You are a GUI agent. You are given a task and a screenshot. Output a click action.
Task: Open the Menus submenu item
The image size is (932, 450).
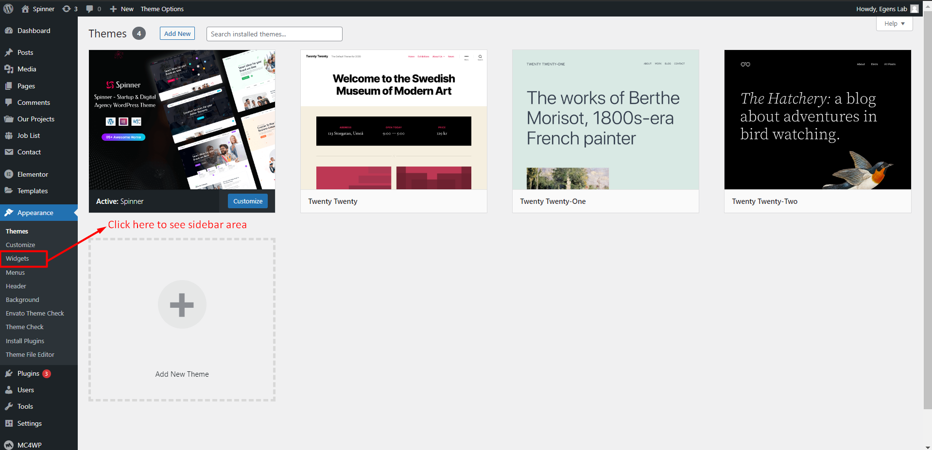(x=15, y=273)
